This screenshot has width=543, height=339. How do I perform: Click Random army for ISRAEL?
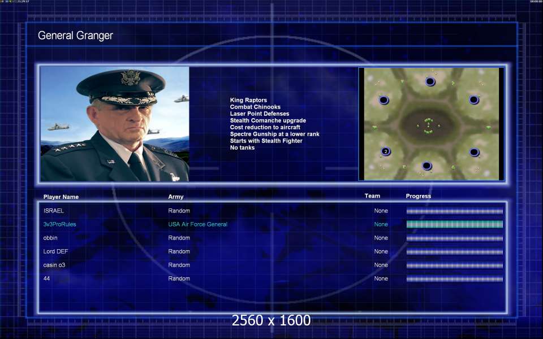pyautogui.click(x=179, y=211)
